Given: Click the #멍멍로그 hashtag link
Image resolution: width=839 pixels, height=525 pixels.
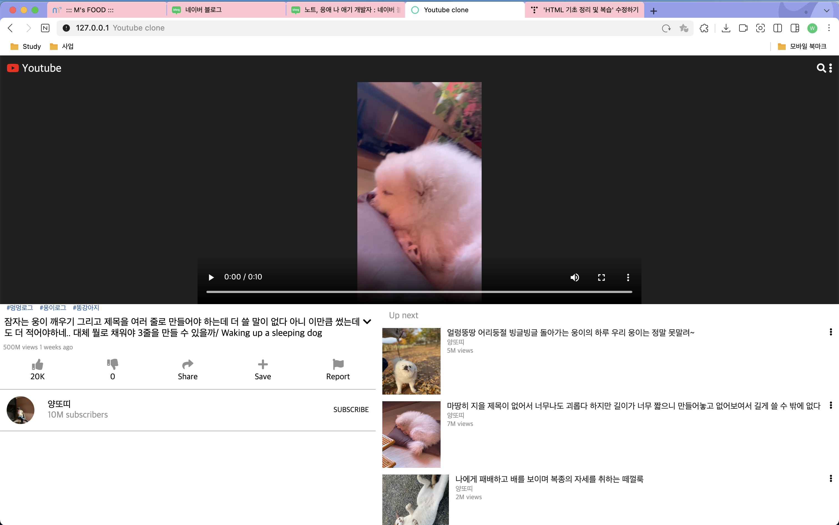Looking at the screenshot, I should coord(20,308).
